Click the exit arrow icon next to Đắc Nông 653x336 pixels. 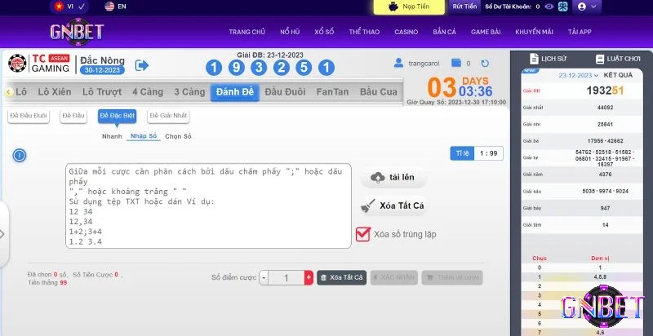coord(141,65)
